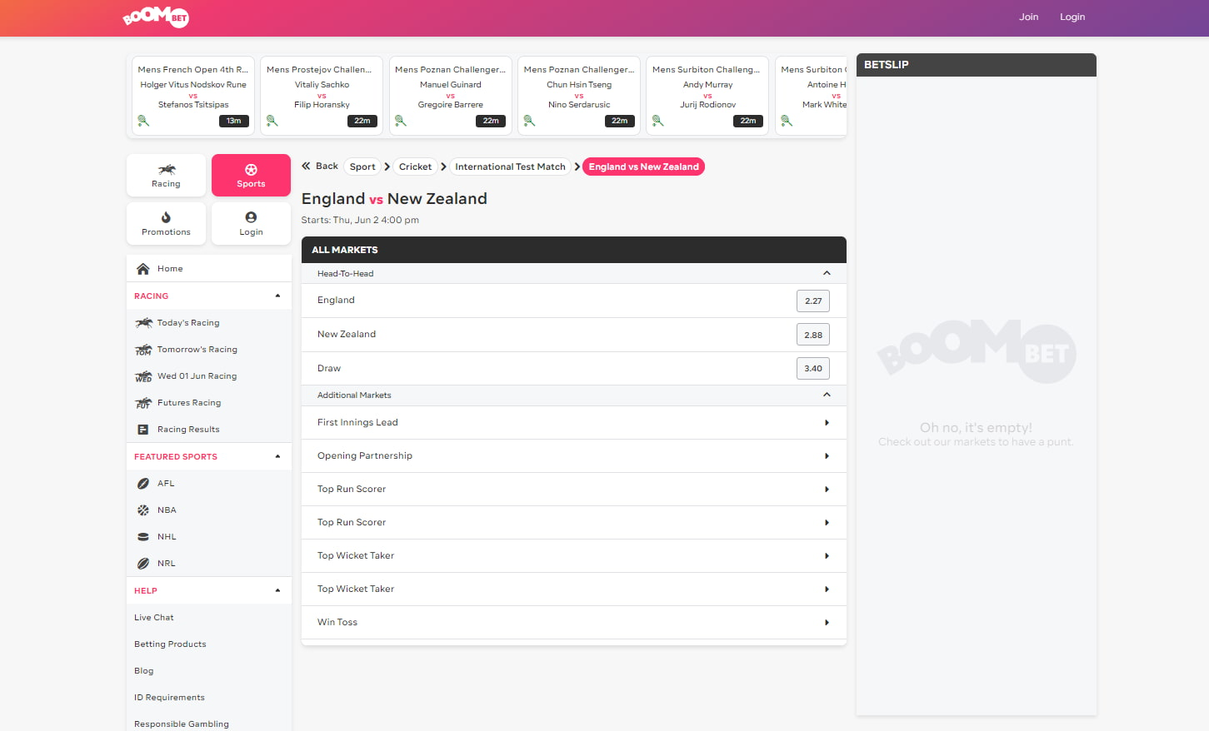Image resolution: width=1209 pixels, height=731 pixels.
Task: Click the Home house icon
Action: point(143,269)
